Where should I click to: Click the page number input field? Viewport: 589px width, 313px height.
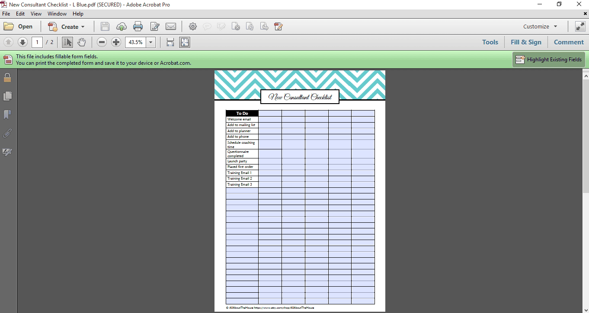tap(37, 42)
